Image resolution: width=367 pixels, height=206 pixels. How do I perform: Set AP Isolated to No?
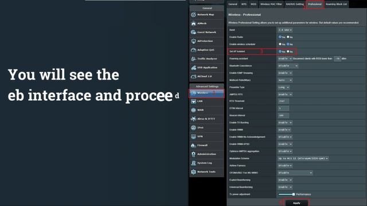288,51
